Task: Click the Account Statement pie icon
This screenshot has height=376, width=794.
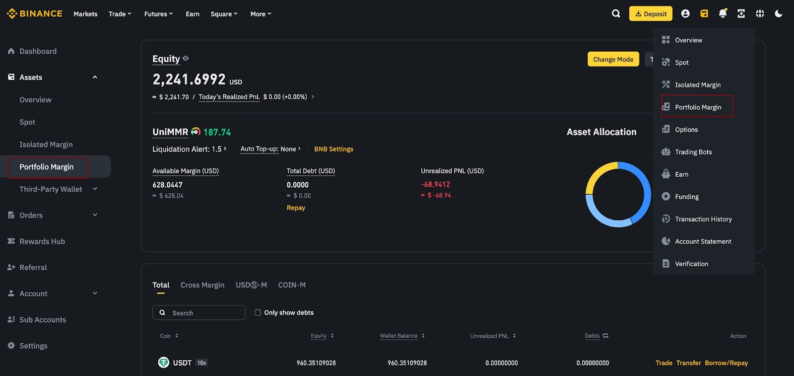Action: 666,241
